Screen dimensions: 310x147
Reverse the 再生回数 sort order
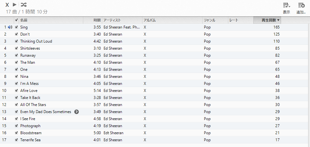pyautogui.click(x=267, y=20)
